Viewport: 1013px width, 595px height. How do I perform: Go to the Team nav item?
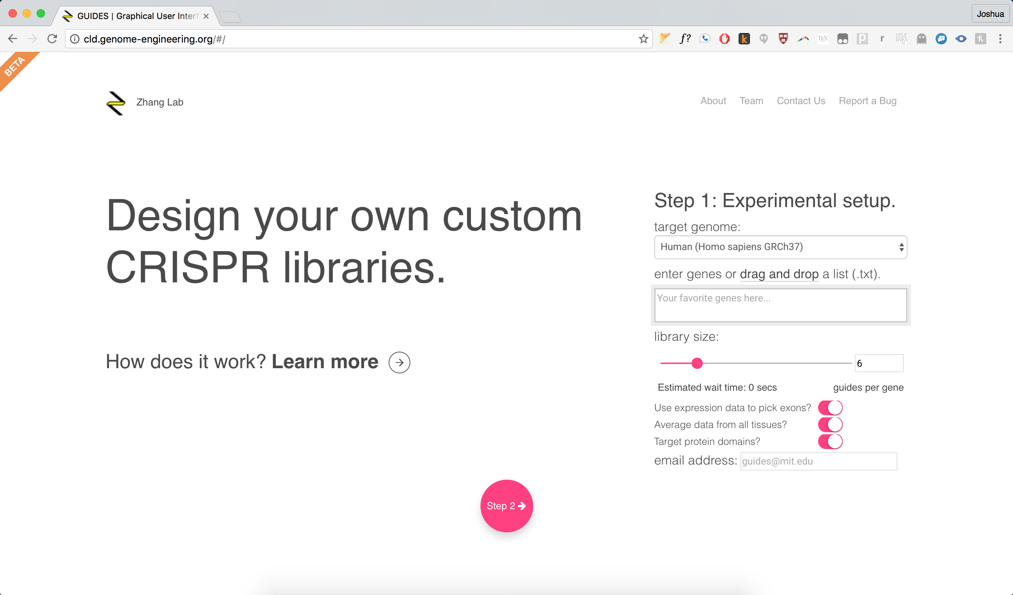pos(751,101)
